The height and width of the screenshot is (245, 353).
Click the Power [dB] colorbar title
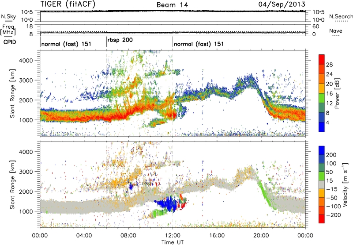click(337, 93)
